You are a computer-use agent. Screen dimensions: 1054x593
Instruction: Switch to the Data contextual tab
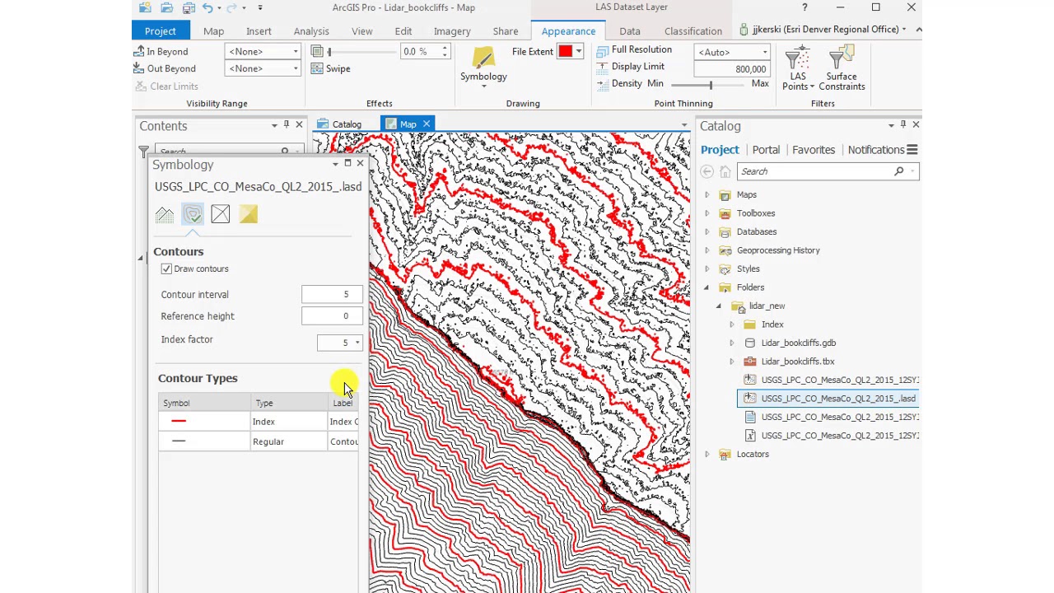(630, 31)
